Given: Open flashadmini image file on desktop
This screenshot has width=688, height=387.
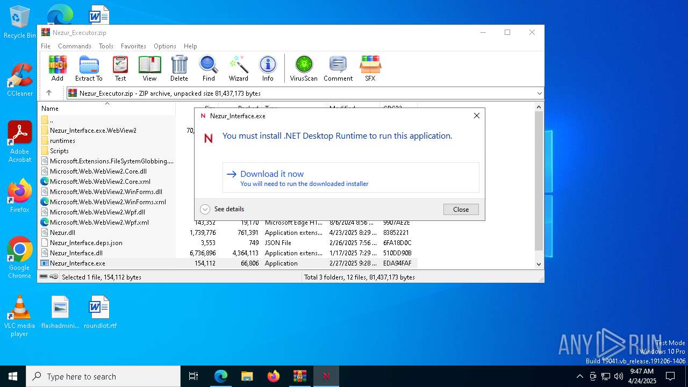Looking at the screenshot, I should [60, 312].
